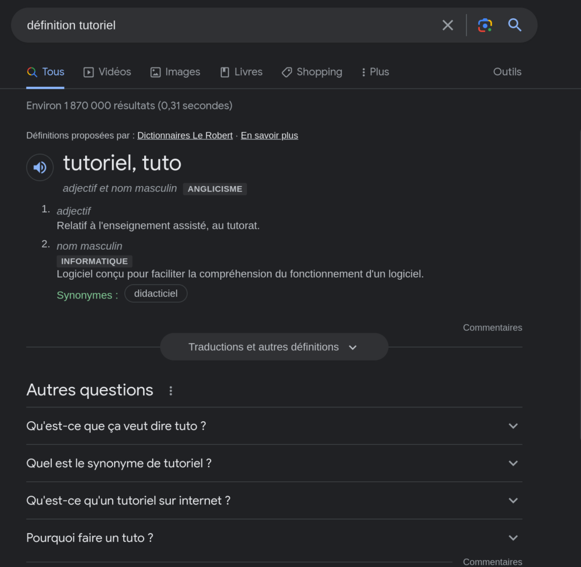Select the Tous results tab
The height and width of the screenshot is (567, 581).
tap(45, 72)
